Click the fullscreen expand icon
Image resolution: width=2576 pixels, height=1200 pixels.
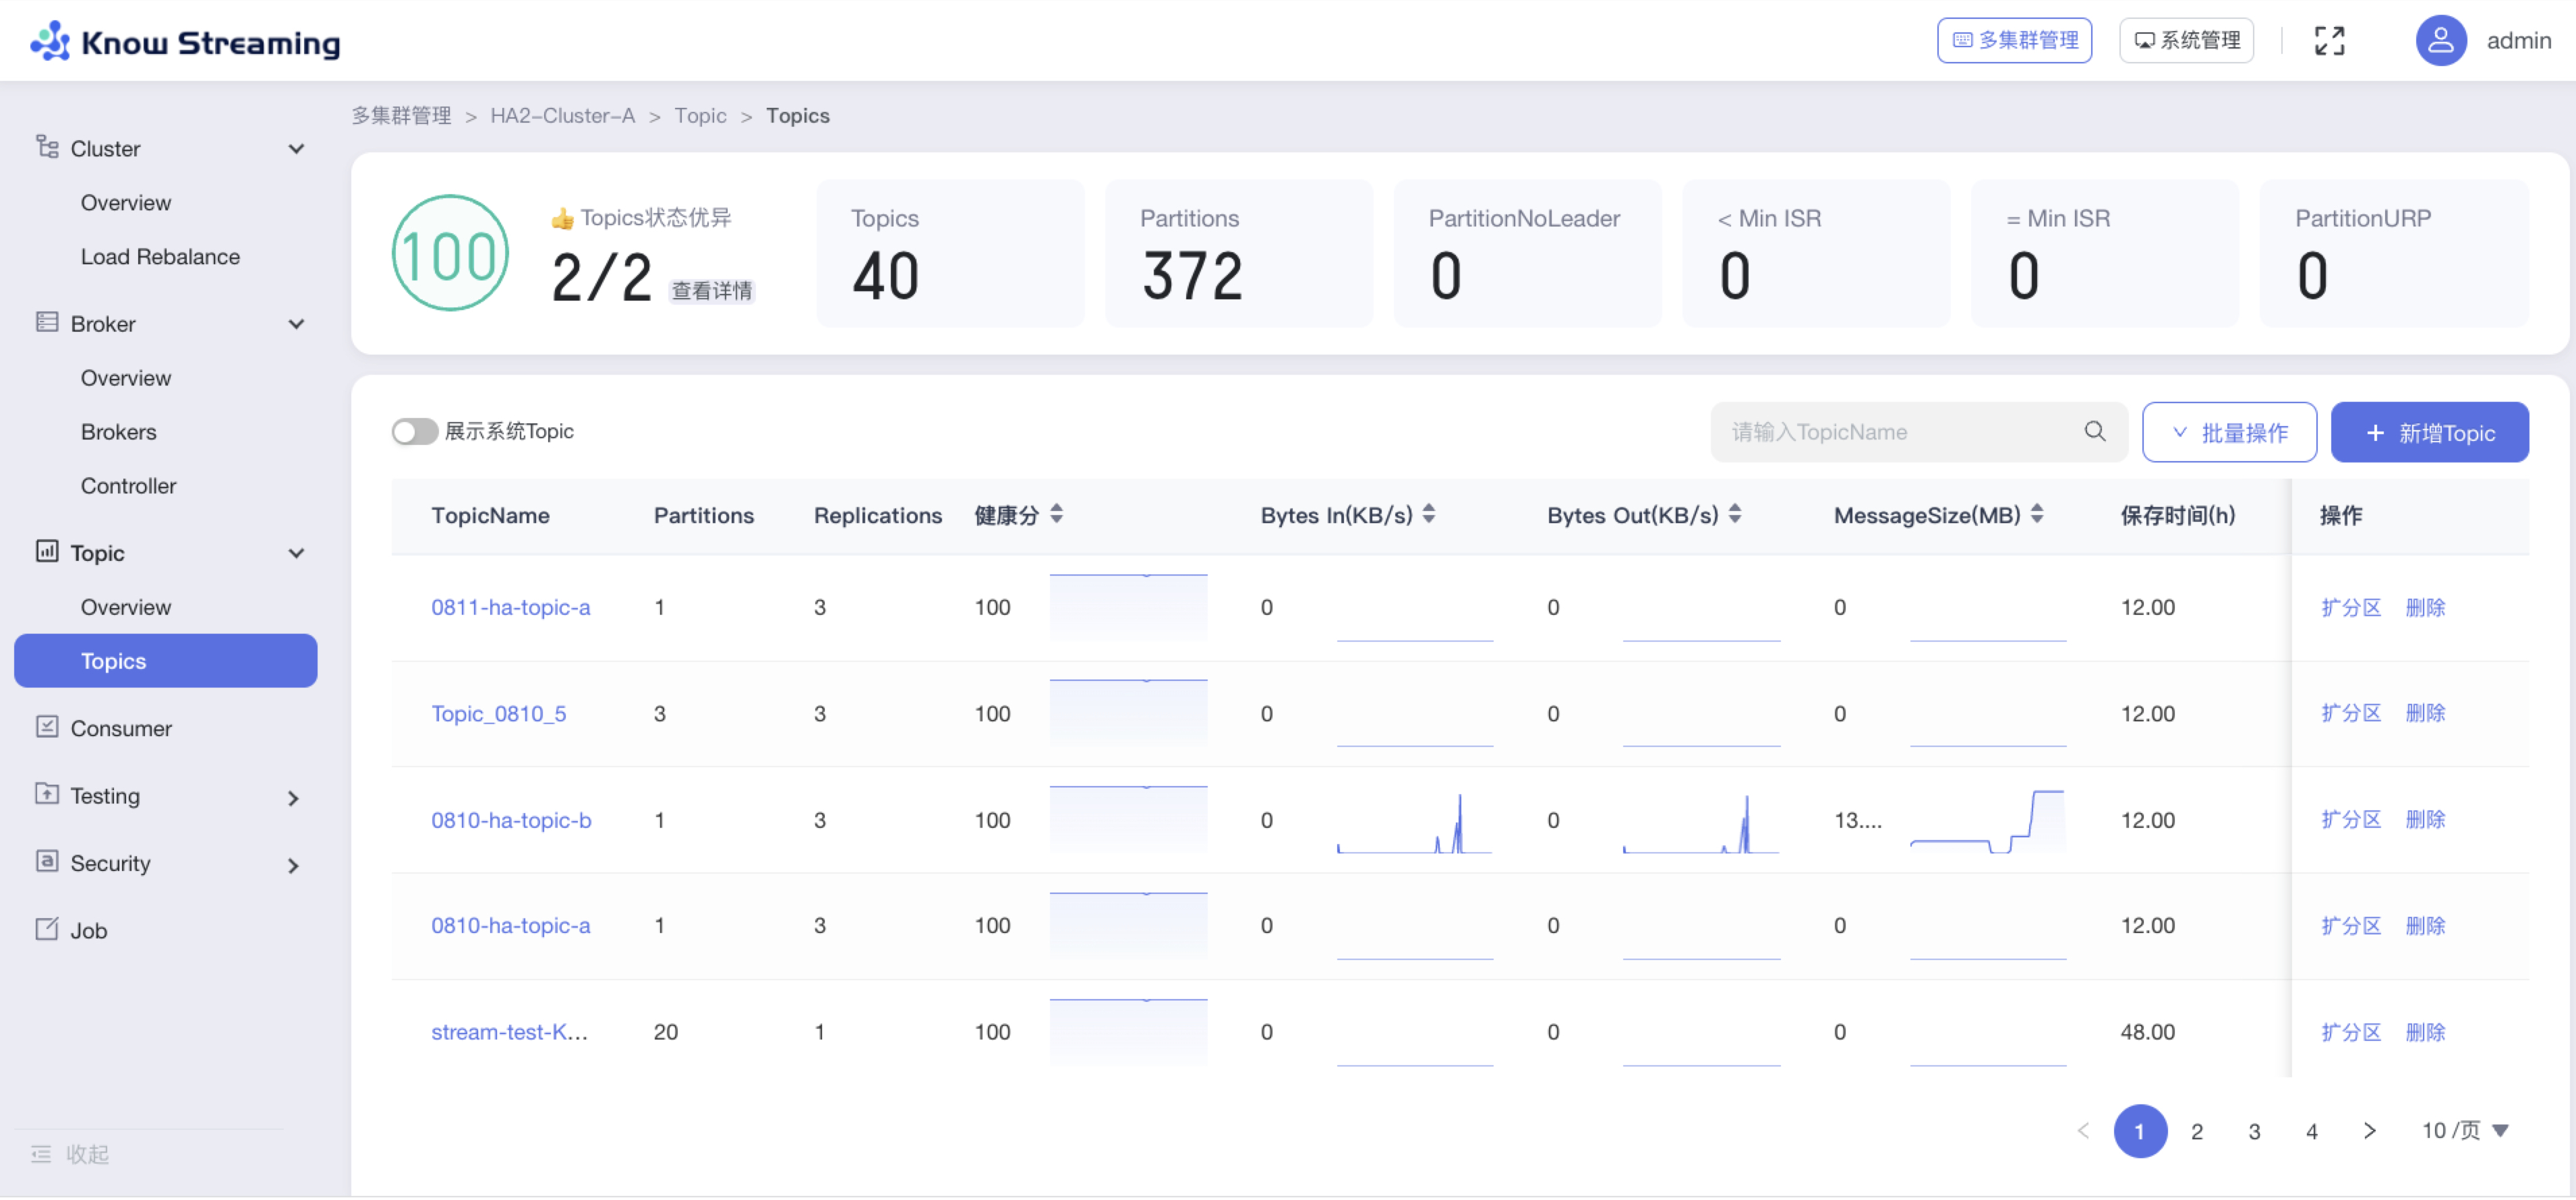pos(2329,41)
